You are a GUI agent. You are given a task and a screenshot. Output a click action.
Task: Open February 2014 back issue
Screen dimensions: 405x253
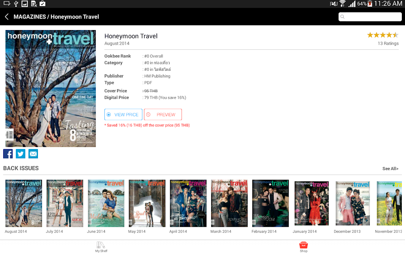(x=271, y=204)
